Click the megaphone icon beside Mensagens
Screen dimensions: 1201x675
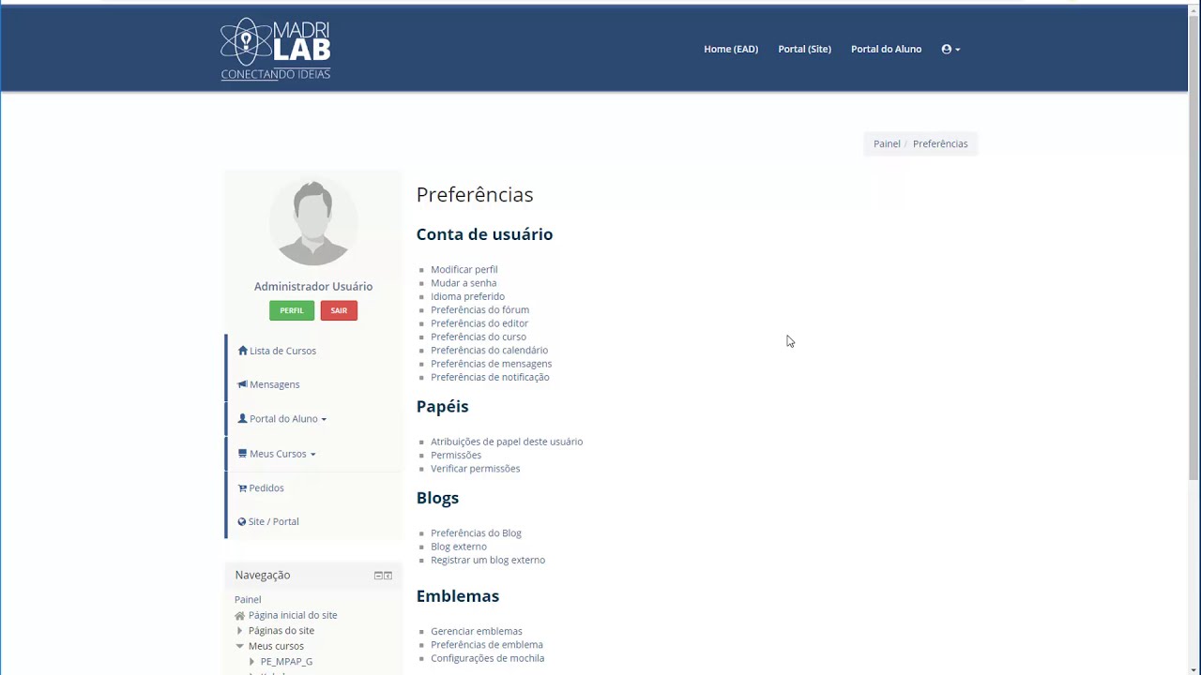[243, 384]
